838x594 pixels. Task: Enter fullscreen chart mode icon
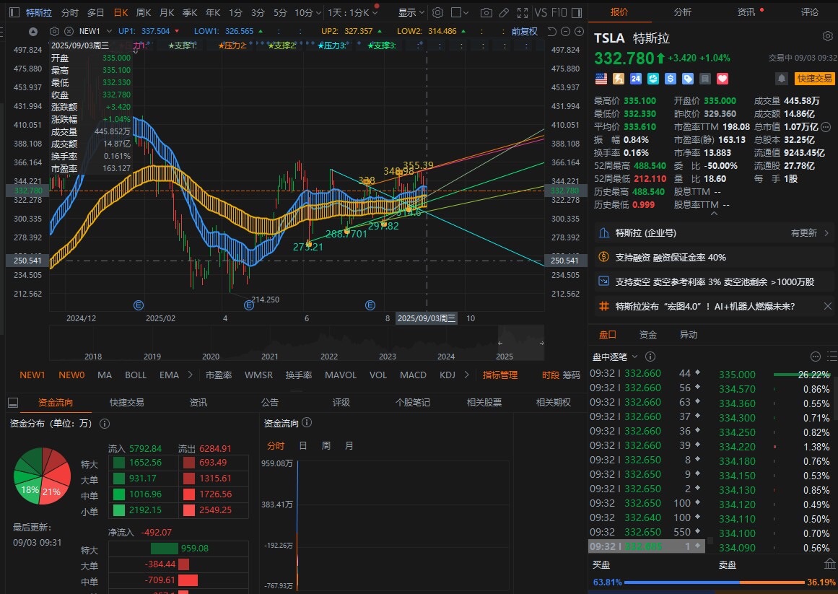pyautogui.click(x=523, y=13)
